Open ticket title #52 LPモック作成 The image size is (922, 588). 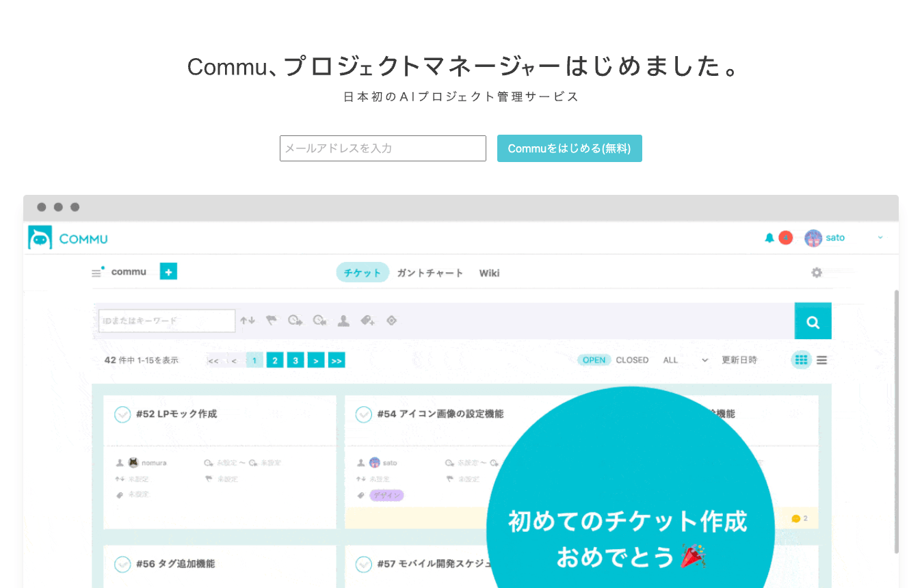(x=176, y=414)
